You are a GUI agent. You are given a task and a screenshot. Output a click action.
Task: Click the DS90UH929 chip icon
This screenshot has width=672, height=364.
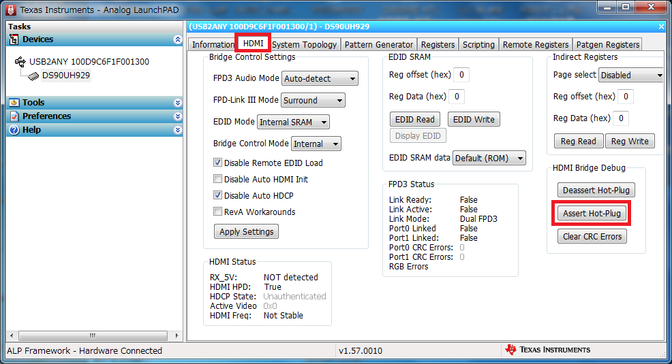point(33,76)
